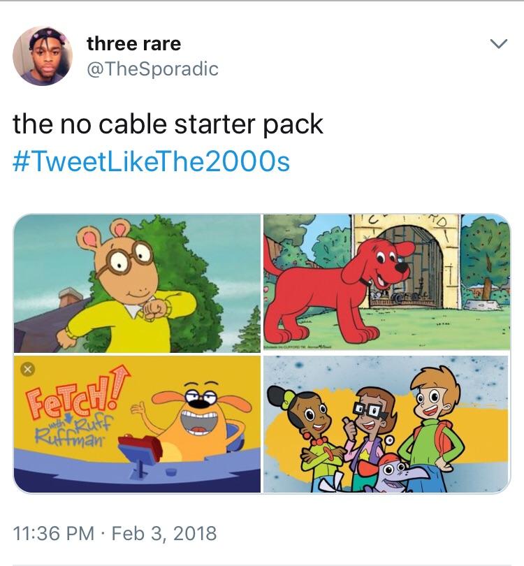The image size is (524, 566).
Task: Tap the Ruff Ruffman orange dog character
Action: [198, 421]
